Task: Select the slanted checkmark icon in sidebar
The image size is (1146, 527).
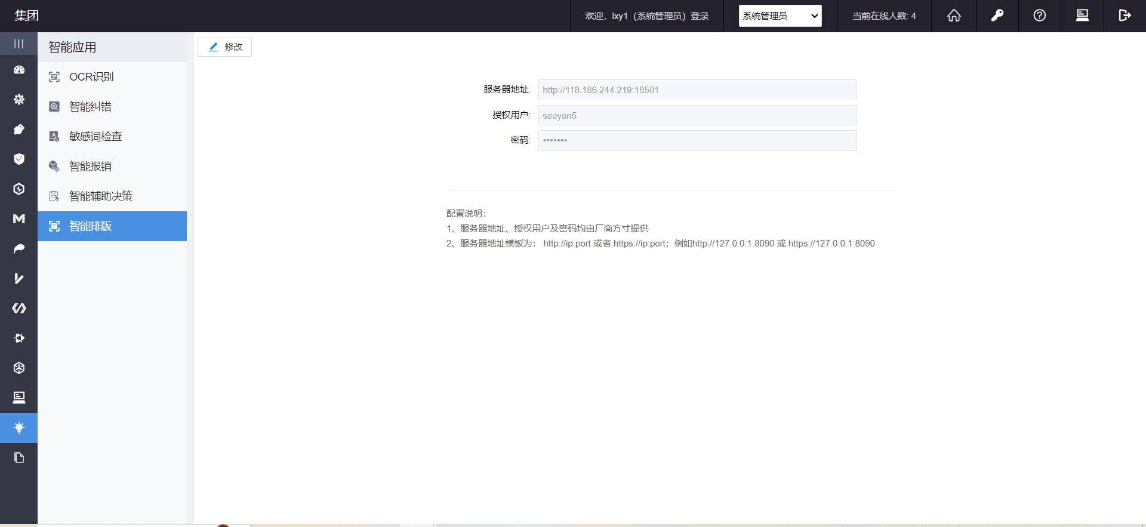Action: click(x=19, y=279)
